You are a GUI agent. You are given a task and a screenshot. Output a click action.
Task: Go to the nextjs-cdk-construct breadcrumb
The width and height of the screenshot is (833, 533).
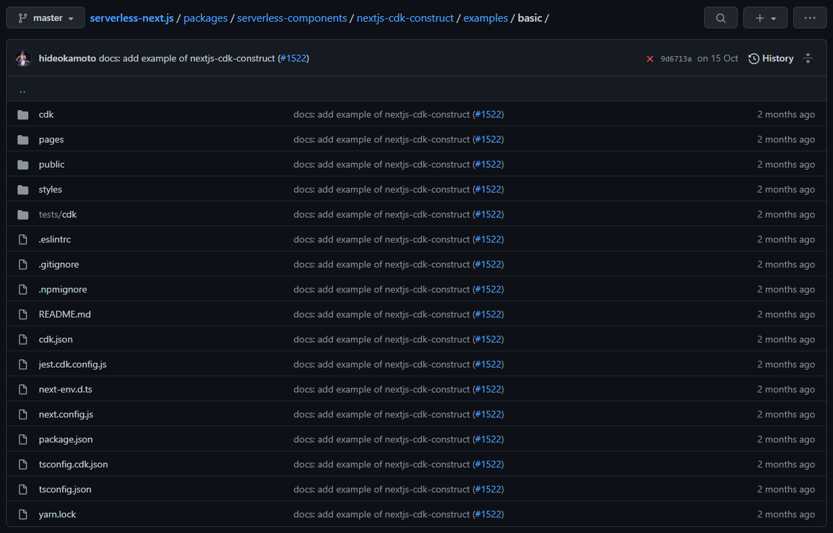click(405, 18)
